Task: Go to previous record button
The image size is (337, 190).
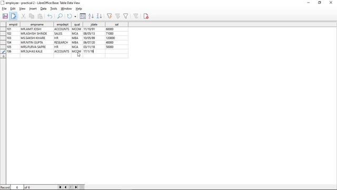Action: tap(65, 187)
